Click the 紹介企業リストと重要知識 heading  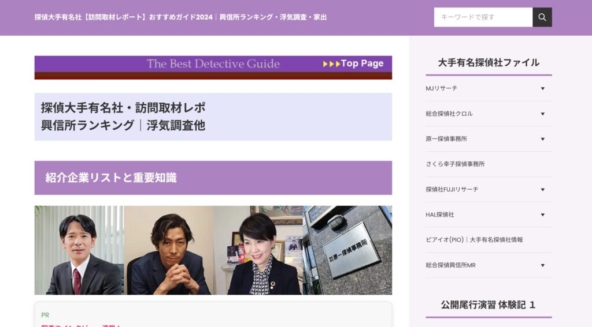coord(111,178)
